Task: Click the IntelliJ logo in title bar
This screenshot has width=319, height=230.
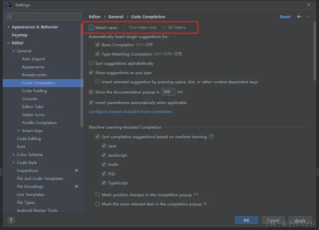Action: click(x=9, y=5)
